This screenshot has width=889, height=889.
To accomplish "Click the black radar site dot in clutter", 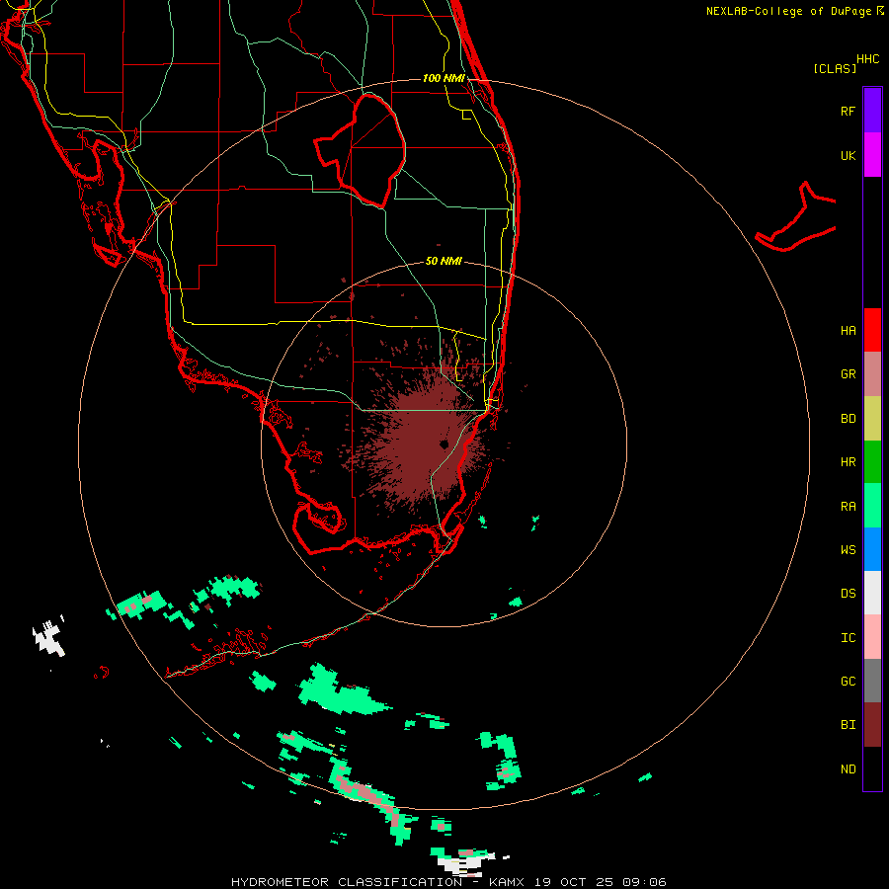I will tap(445, 445).
